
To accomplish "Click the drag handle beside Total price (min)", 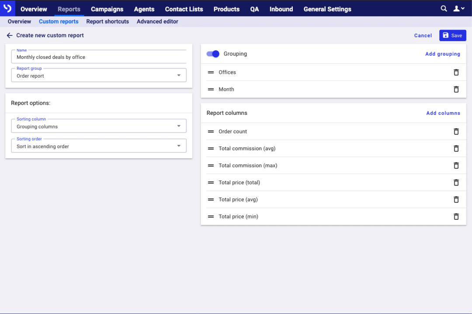I will [x=211, y=216].
